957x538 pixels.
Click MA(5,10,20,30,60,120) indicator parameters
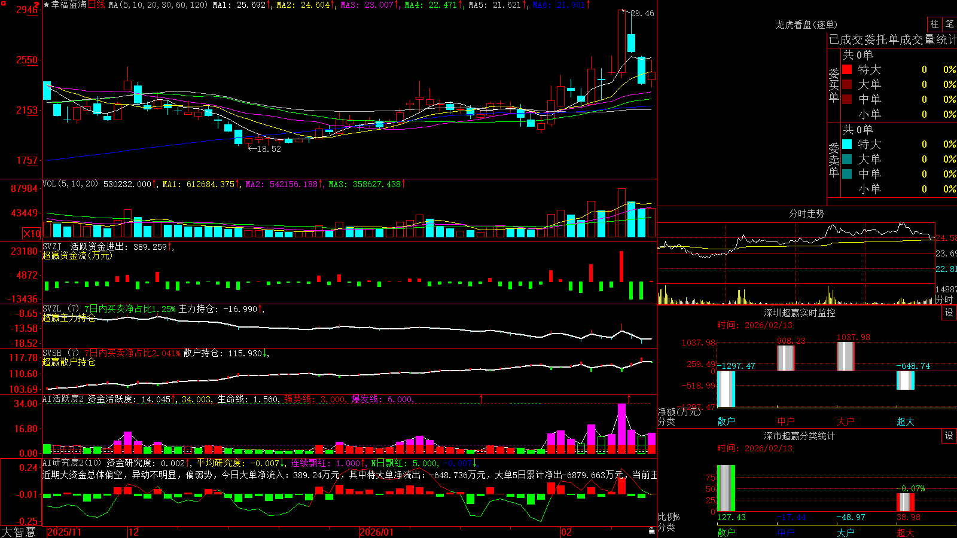158,5
